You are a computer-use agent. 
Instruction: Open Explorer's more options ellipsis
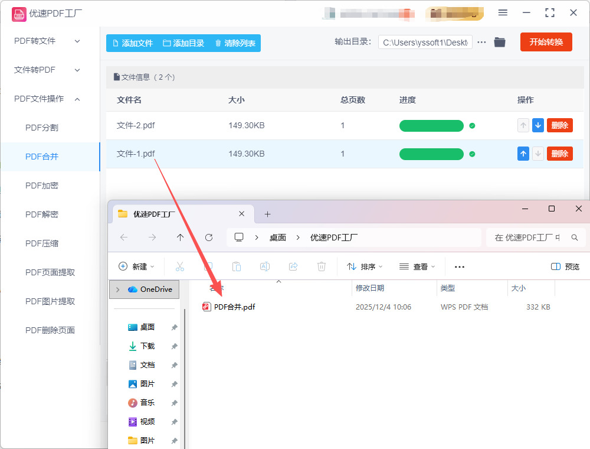[x=460, y=266]
